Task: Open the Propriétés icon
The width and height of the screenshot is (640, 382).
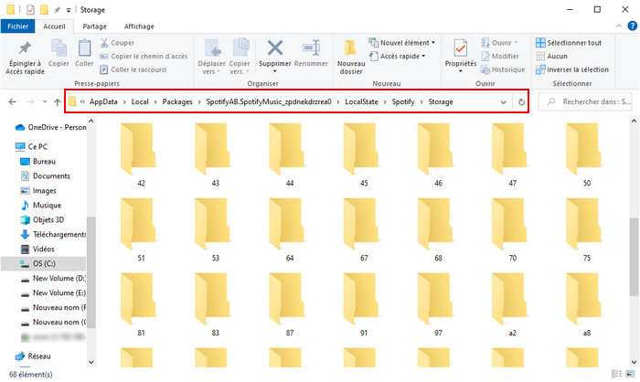Action: click(460, 49)
